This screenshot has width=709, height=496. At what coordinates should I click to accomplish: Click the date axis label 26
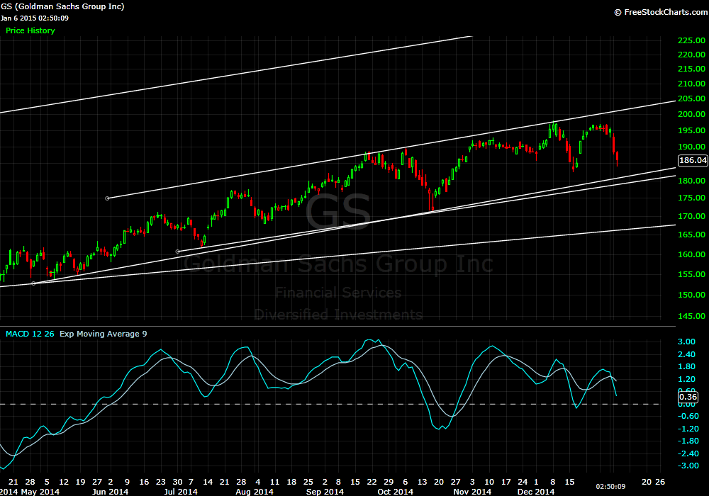[x=660, y=482]
